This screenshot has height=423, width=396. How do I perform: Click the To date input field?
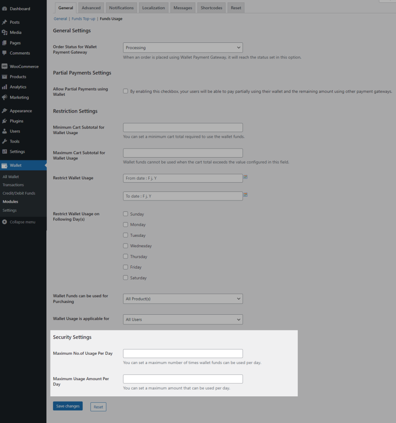(x=183, y=196)
